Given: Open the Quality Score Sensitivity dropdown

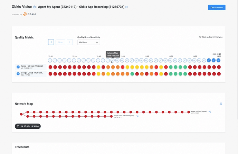Looking at the screenshot, I should [x=88, y=42].
